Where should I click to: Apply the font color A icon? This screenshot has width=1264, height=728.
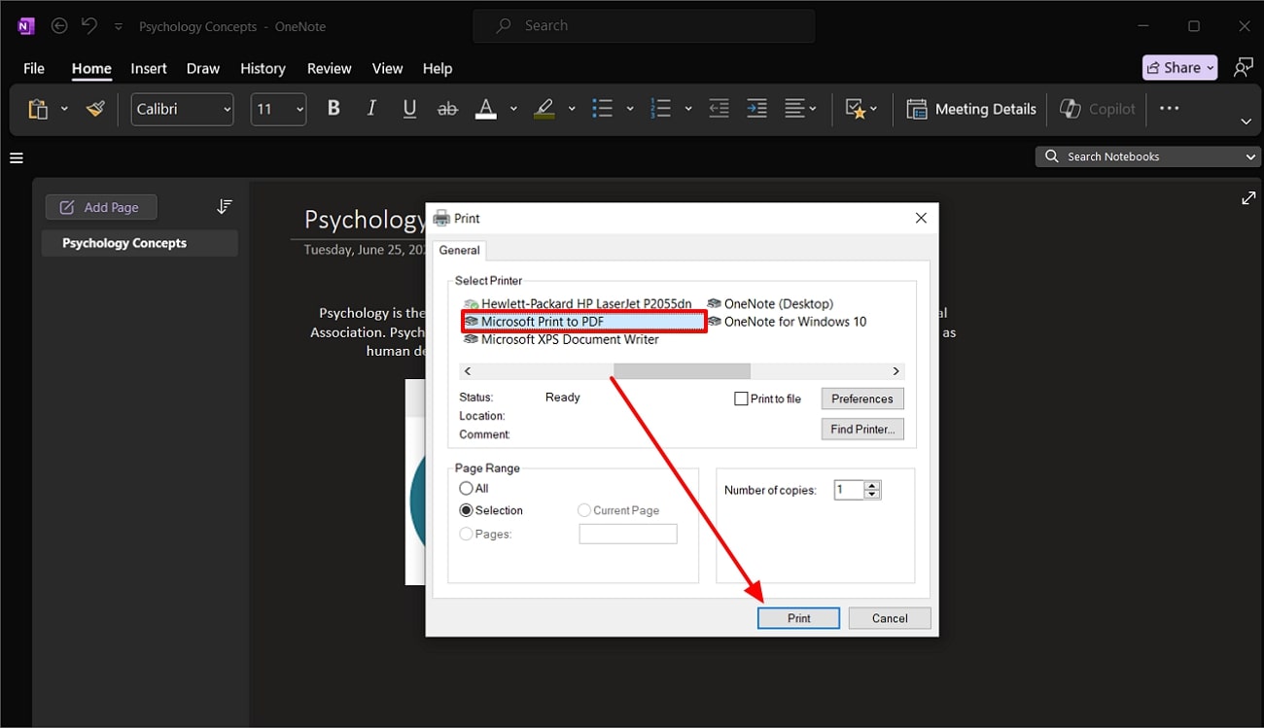486,109
